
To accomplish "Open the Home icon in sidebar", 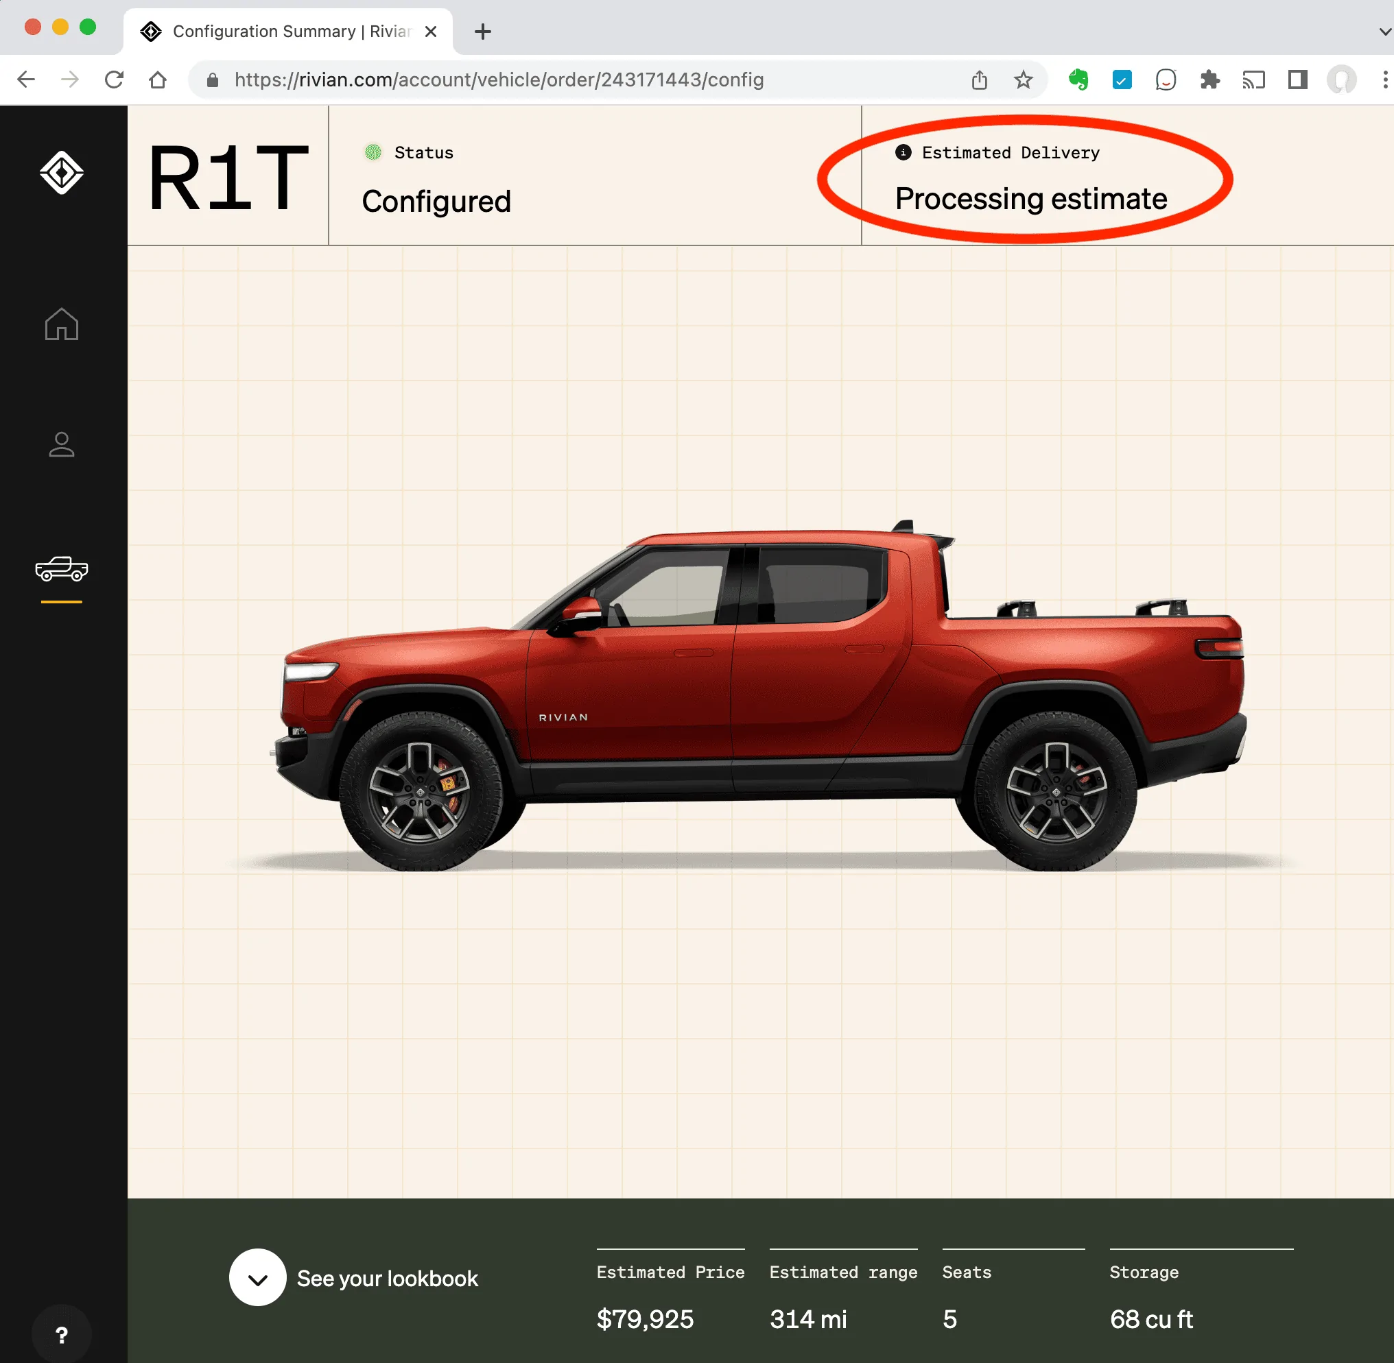I will coord(62,324).
